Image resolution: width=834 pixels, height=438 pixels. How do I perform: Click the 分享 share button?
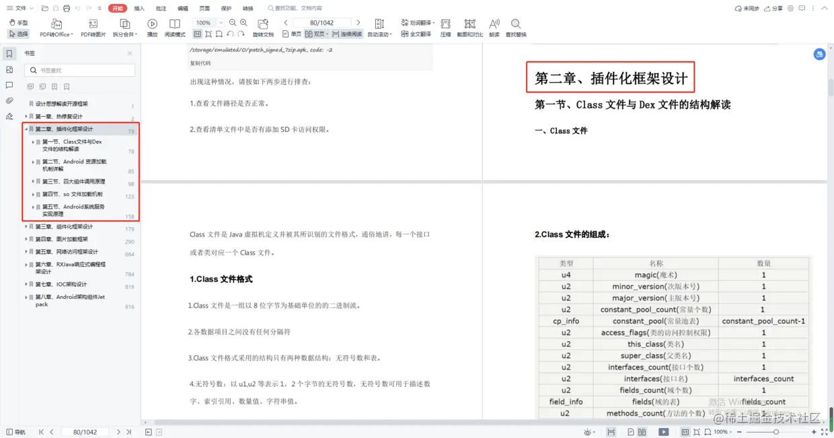774,8
